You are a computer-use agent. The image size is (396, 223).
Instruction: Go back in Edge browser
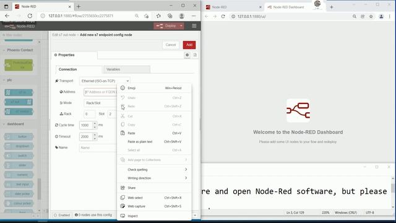[x=7, y=16]
